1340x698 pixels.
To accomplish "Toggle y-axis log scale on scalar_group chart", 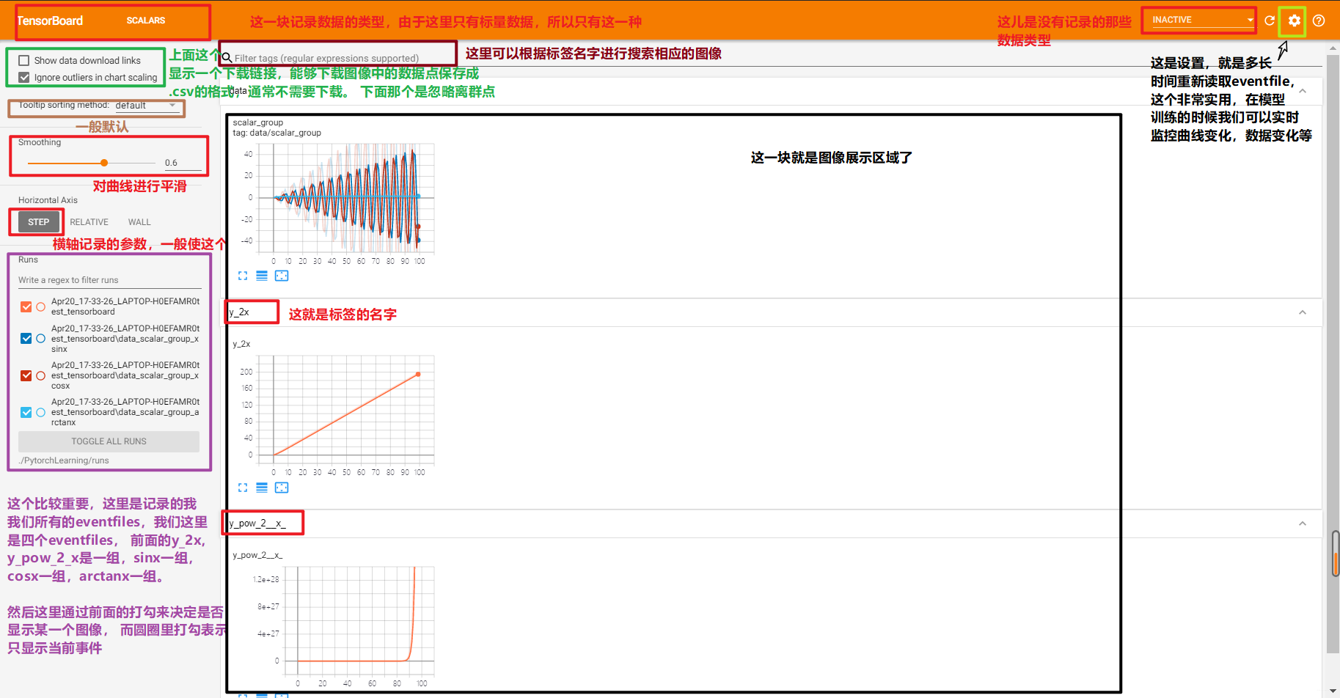I will click(x=262, y=276).
